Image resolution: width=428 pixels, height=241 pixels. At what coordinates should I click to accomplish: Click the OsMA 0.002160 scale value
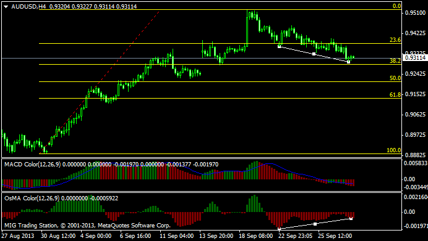416,197
